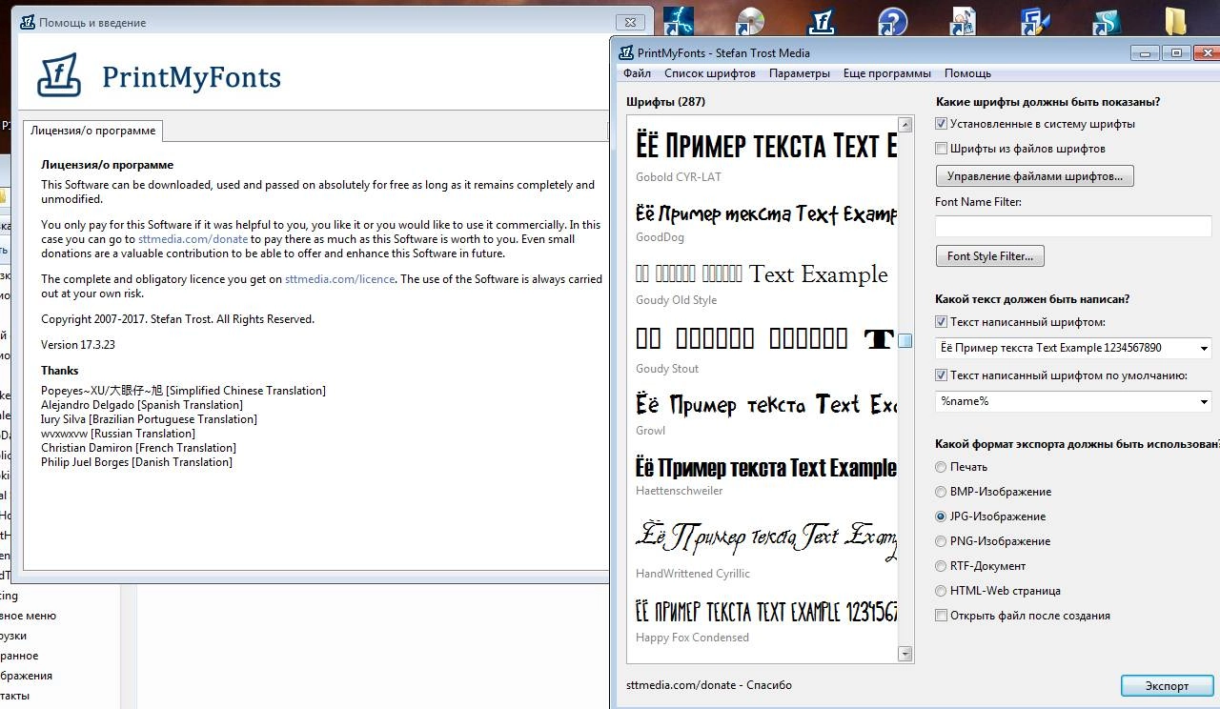This screenshot has height=709, width=1220.
Task: Click inside the Font Name Filter field
Action: [x=1073, y=226]
